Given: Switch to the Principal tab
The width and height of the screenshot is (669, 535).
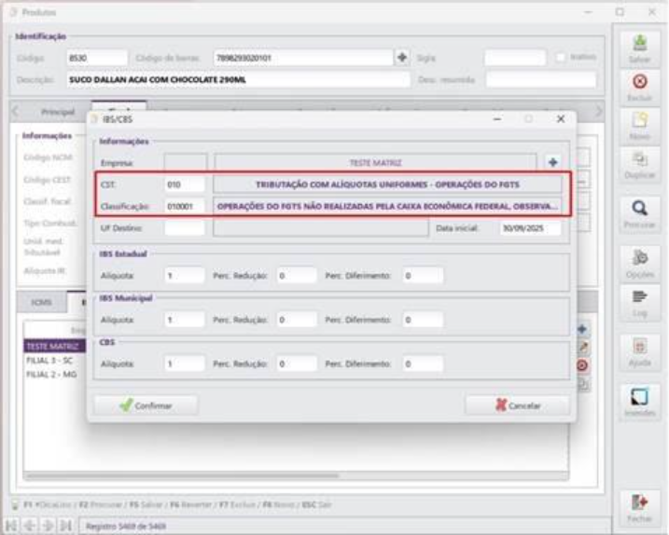Looking at the screenshot, I should pyautogui.click(x=58, y=112).
